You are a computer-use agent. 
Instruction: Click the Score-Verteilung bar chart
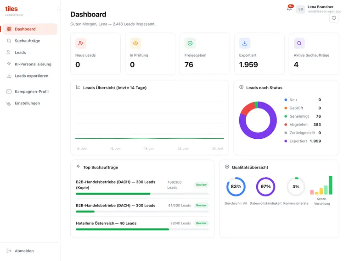tap(321, 185)
